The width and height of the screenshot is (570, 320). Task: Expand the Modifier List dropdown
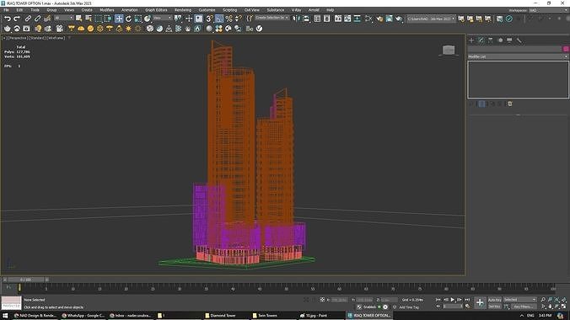[518, 56]
